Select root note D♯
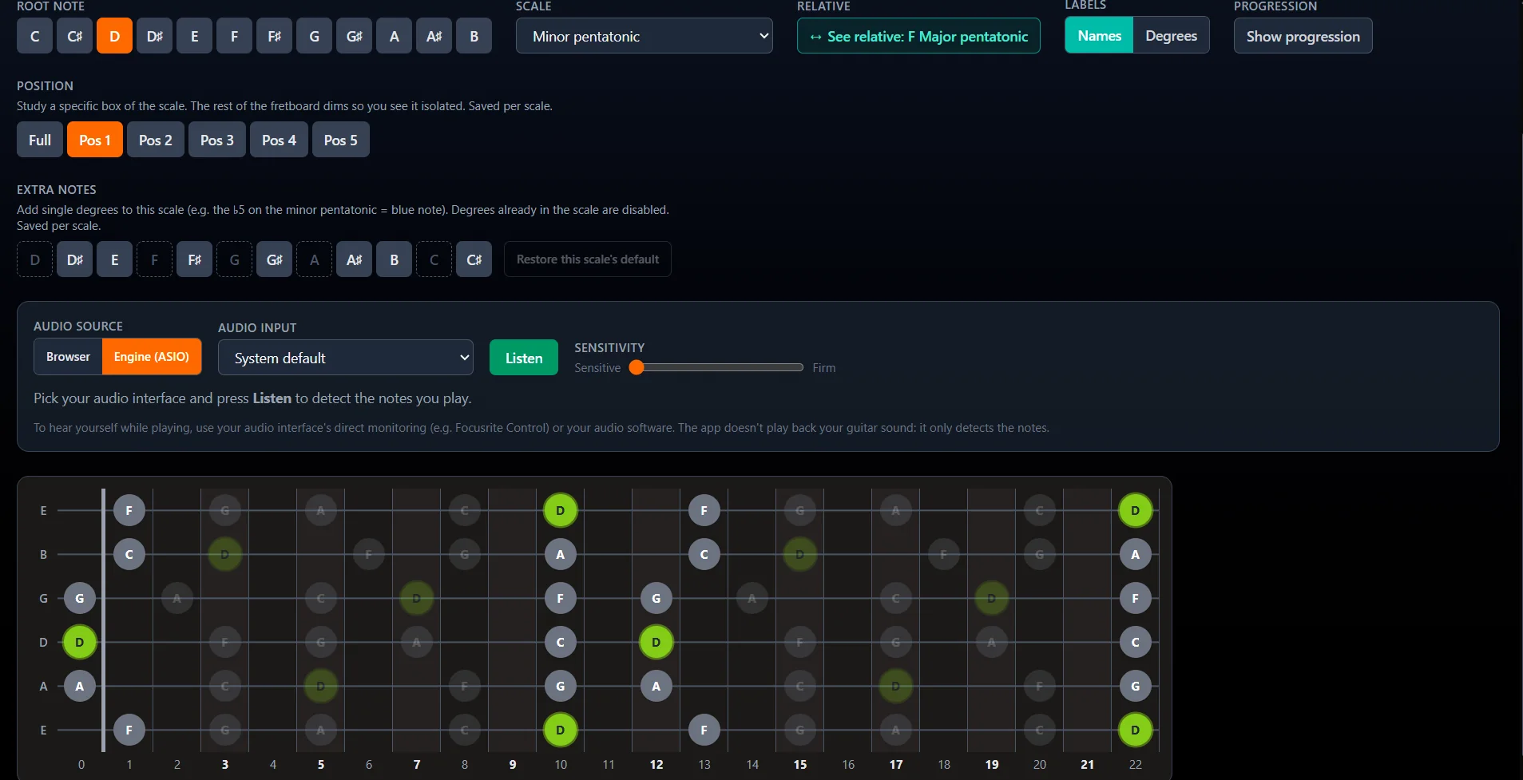1523x780 pixels. pyautogui.click(x=154, y=36)
